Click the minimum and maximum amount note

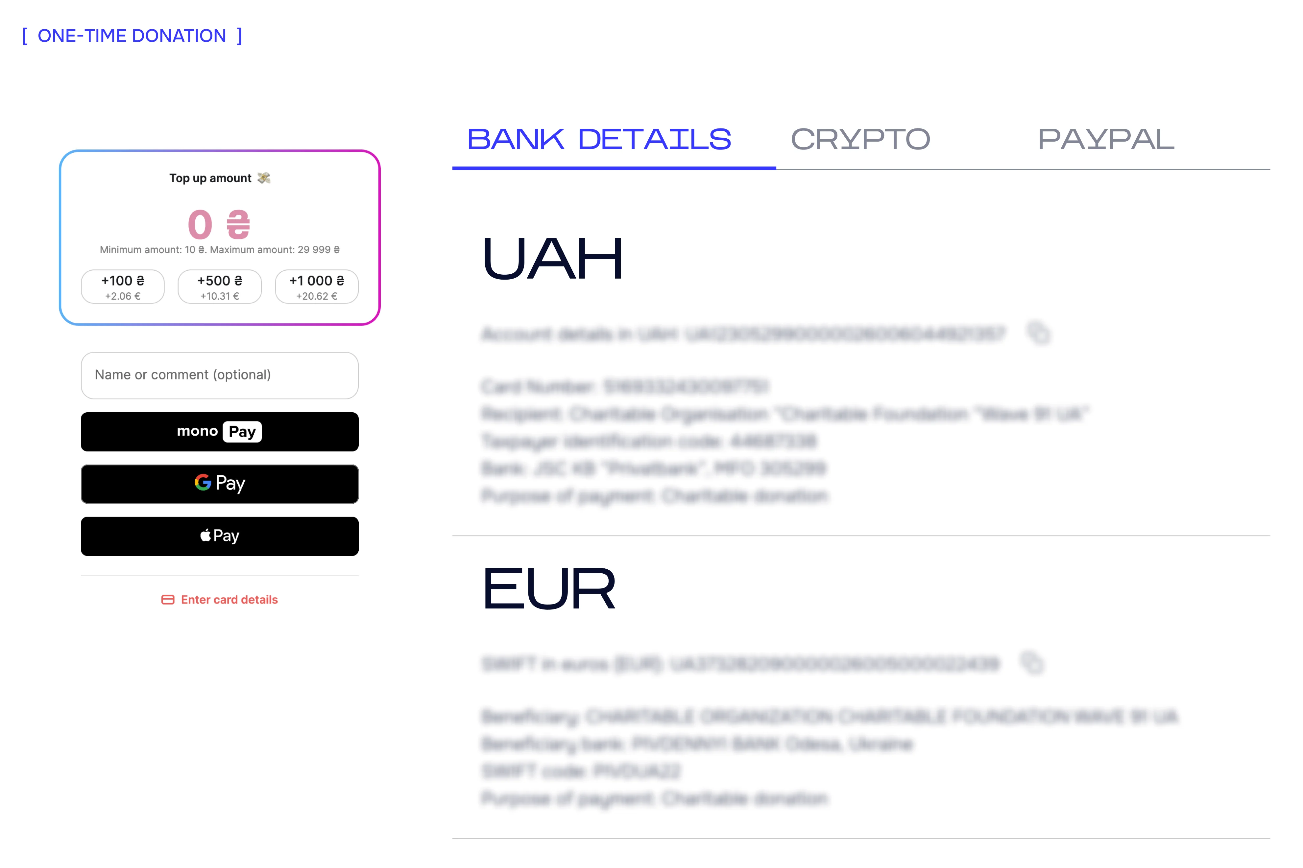point(219,250)
